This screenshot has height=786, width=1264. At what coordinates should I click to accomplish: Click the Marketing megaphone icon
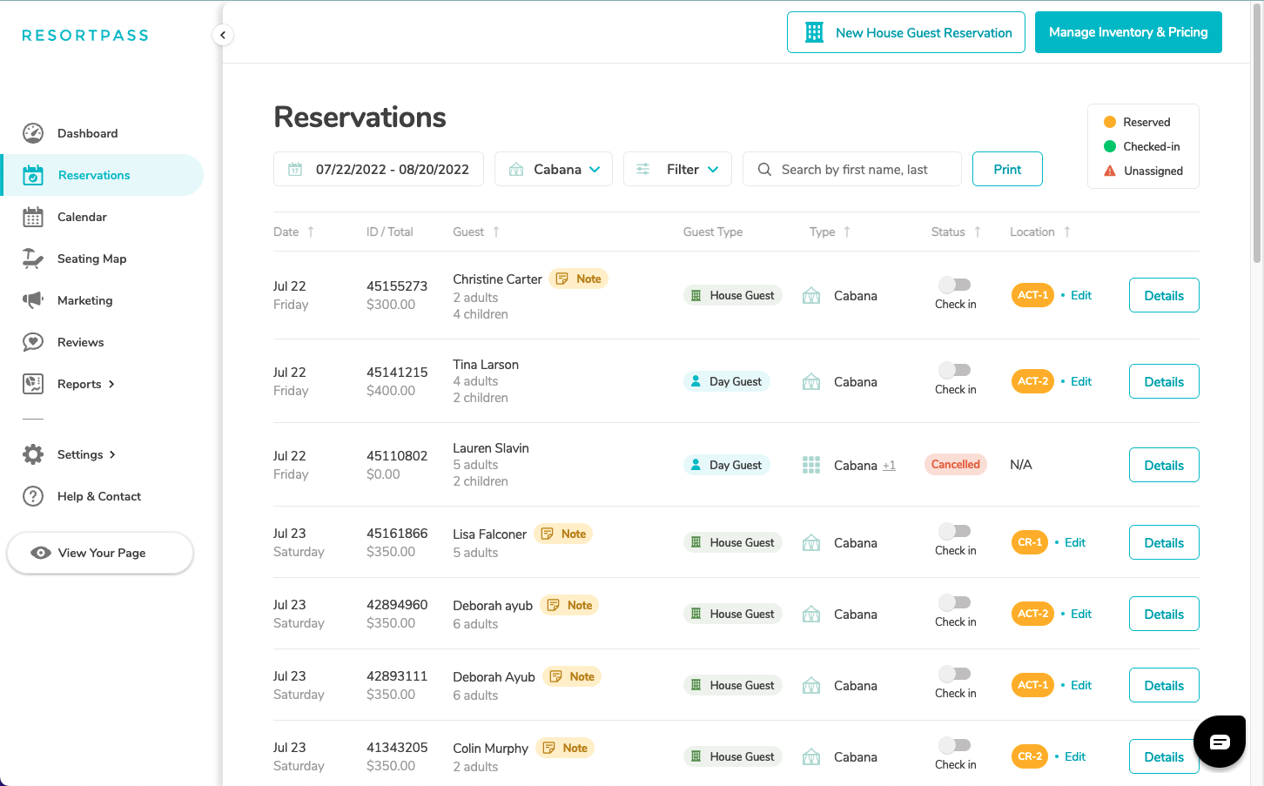tap(33, 300)
